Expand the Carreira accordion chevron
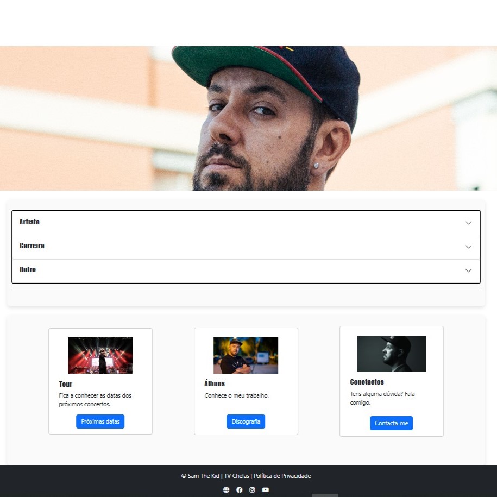Image resolution: width=497 pixels, height=497 pixels. [468, 247]
